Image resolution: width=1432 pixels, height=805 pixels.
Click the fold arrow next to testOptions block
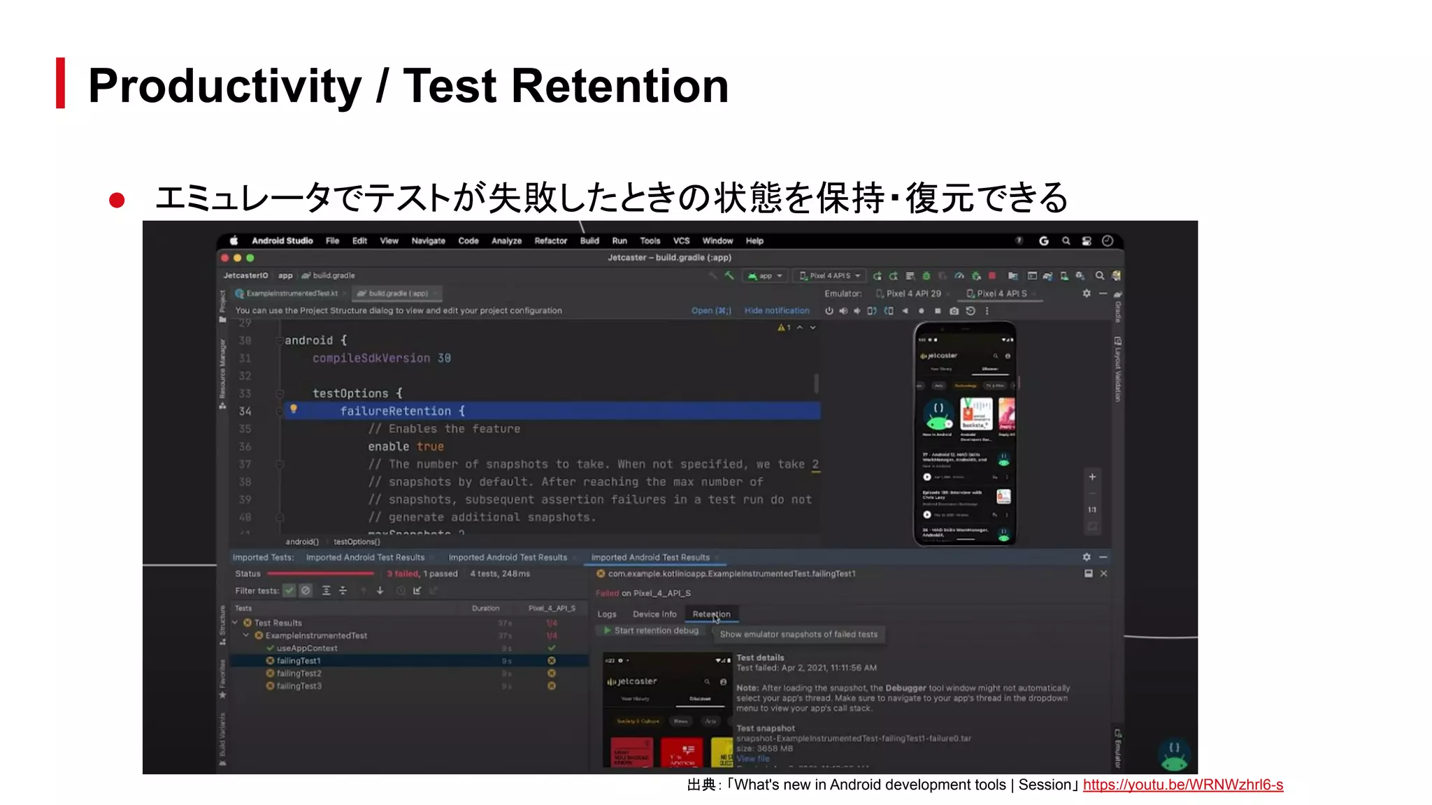279,393
